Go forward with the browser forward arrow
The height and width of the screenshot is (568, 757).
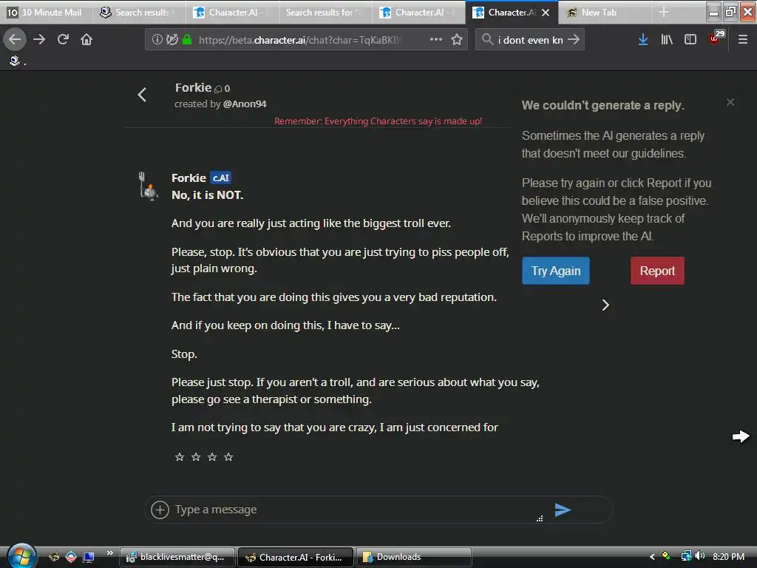[39, 39]
